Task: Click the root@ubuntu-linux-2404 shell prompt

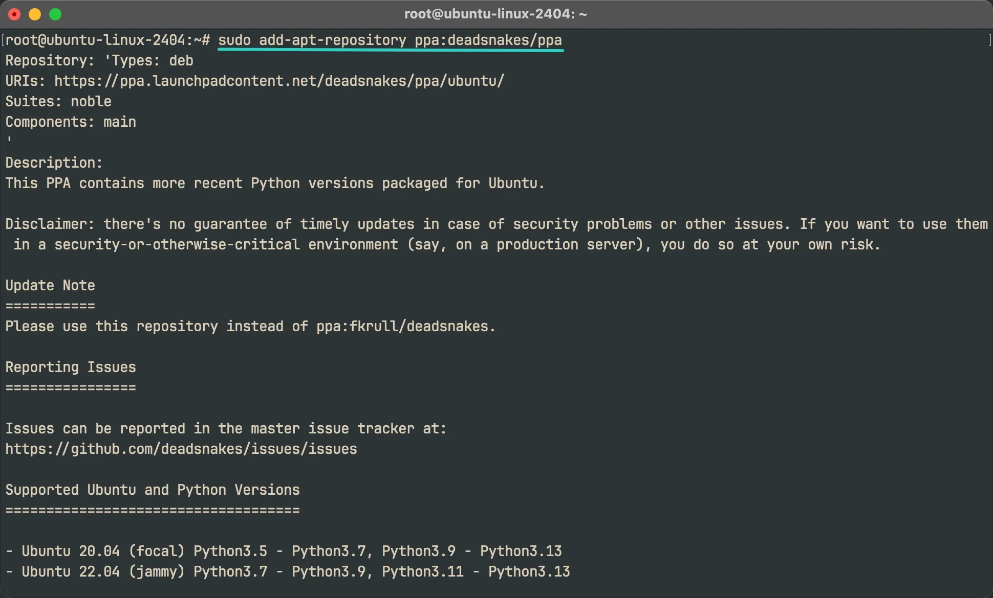Action: tap(107, 40)
